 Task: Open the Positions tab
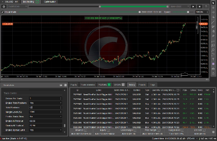104,85
